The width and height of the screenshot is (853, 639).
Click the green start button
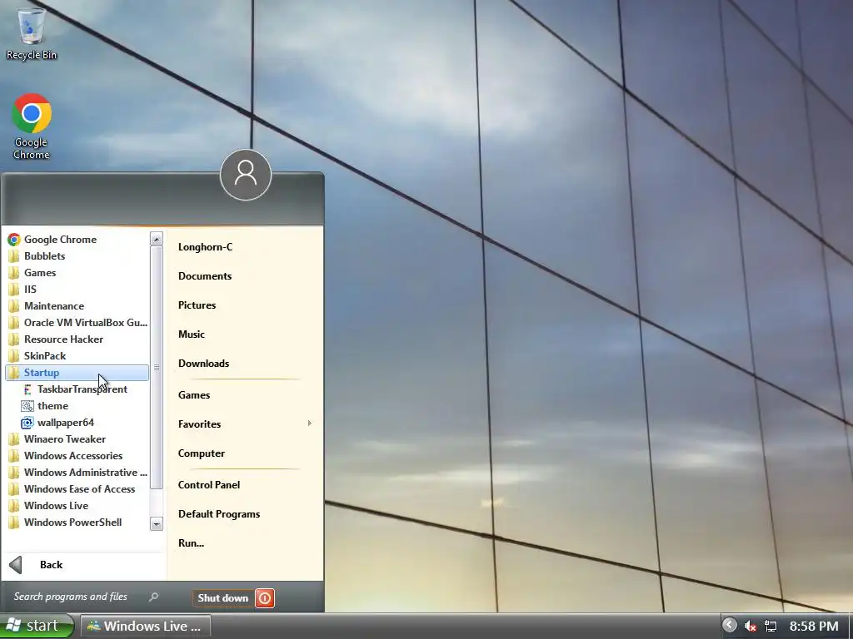coord(36,626)
